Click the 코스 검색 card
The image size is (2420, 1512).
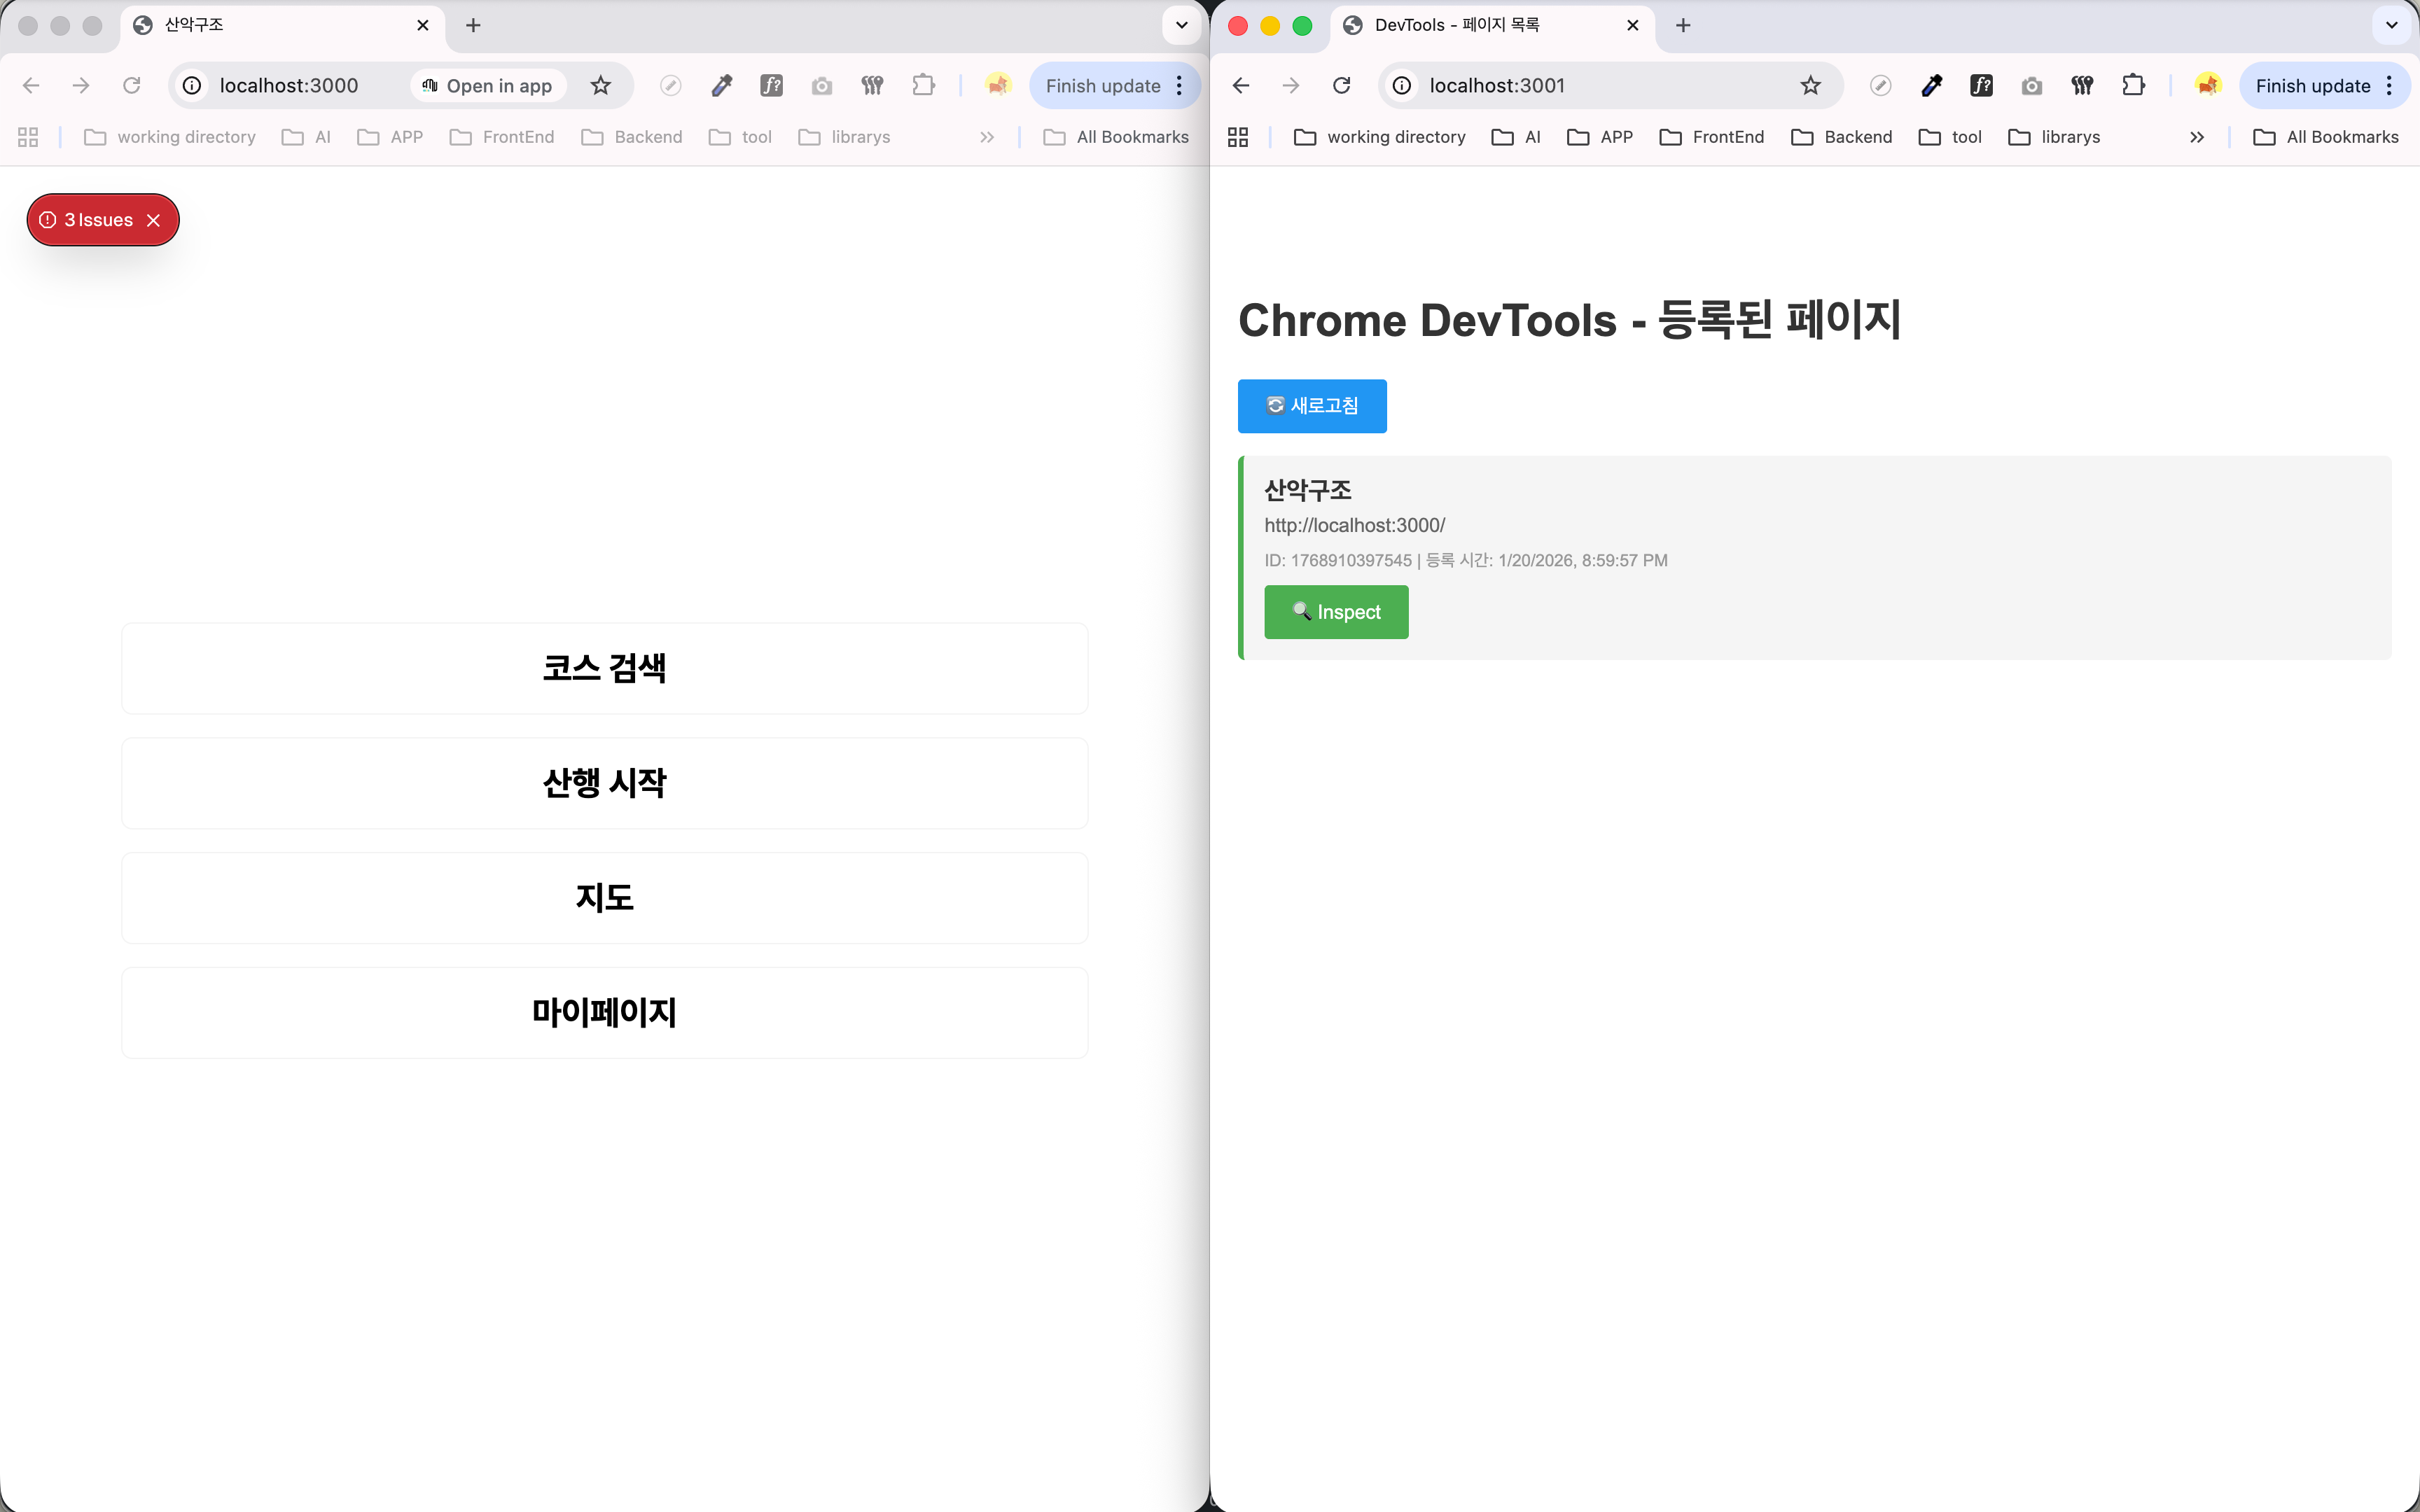click(604, 668)
